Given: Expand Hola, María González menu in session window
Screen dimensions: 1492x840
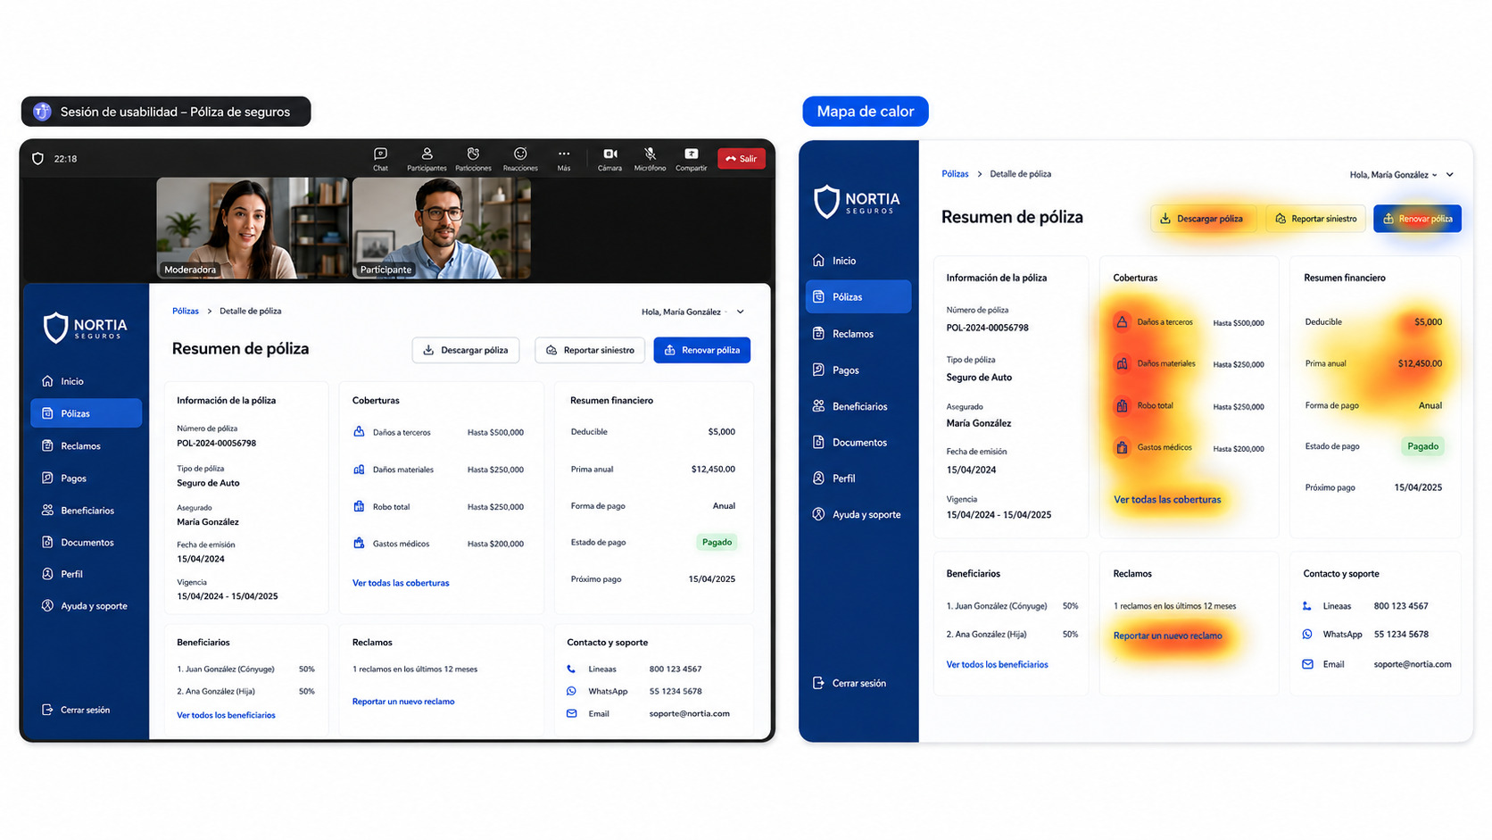Looking at the screenshot, I should coord(692,312).
